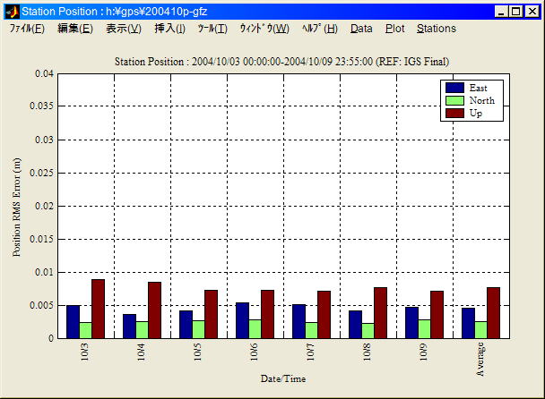Open the 表示(V) menu
Image resolution: width=545 pixels, height=399 pixels.
pyautogui.click(x=123, y=29)
